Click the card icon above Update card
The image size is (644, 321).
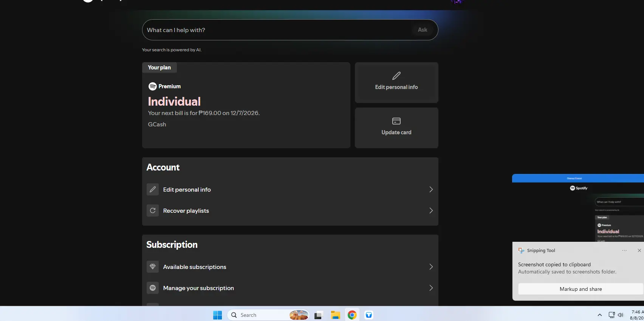point(396,121)
